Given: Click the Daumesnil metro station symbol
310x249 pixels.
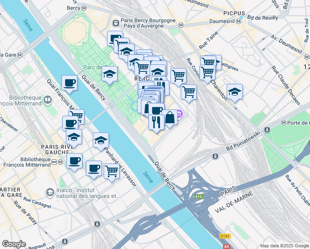Looking at the screenshot, I should (239, 22).
